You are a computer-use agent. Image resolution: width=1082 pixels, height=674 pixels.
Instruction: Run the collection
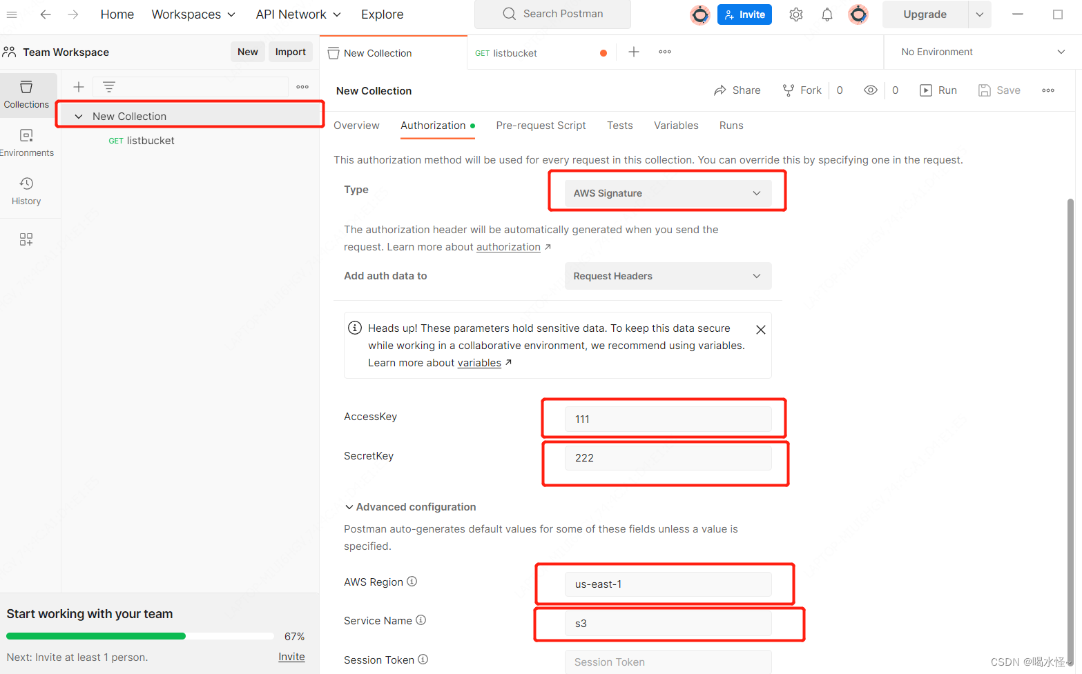[x=938, y=90]
